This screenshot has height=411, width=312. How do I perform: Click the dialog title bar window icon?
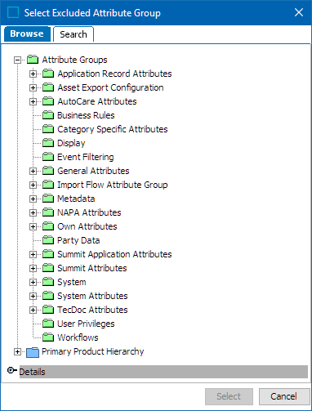click(x=13, y=12)
